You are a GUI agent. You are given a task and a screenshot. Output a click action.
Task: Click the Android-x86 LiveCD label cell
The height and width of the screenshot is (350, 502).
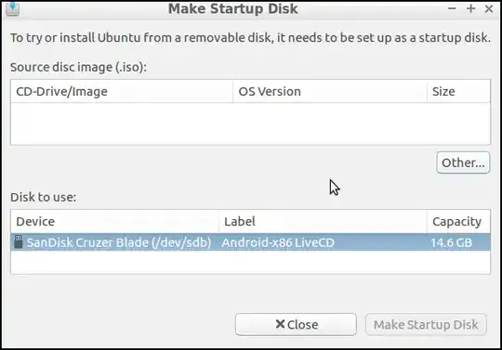tap(278, 242)
